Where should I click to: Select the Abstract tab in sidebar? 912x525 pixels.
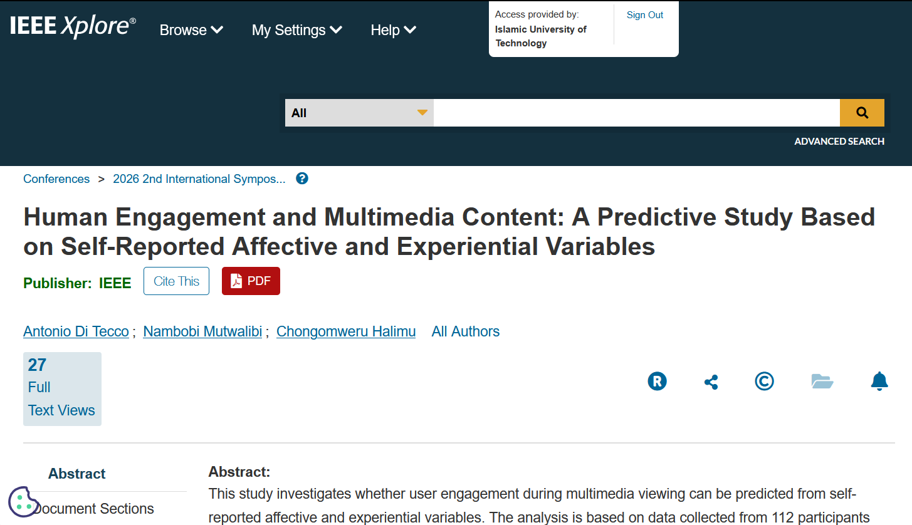point(77,474)
